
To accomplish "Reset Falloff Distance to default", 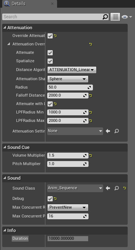I will pyautogui.click(x=91, y=96).
